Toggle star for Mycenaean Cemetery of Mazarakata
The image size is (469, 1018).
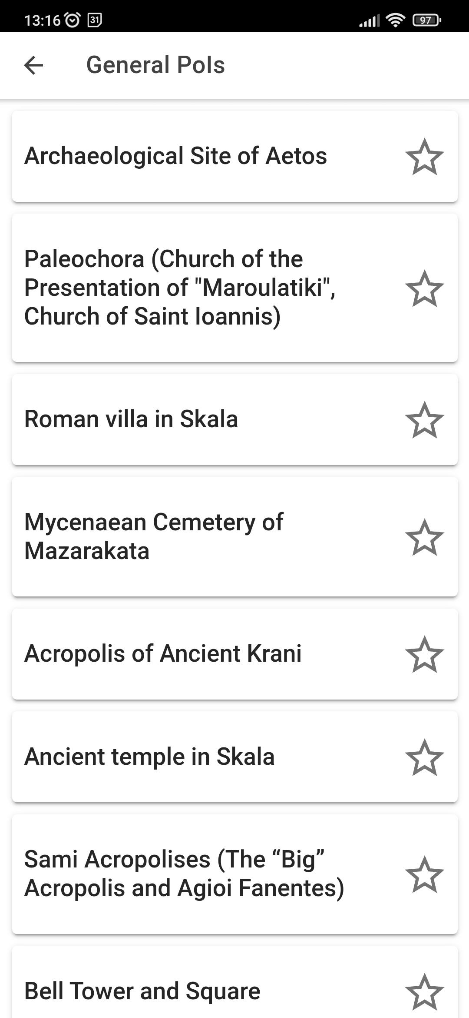pos(424,537)
